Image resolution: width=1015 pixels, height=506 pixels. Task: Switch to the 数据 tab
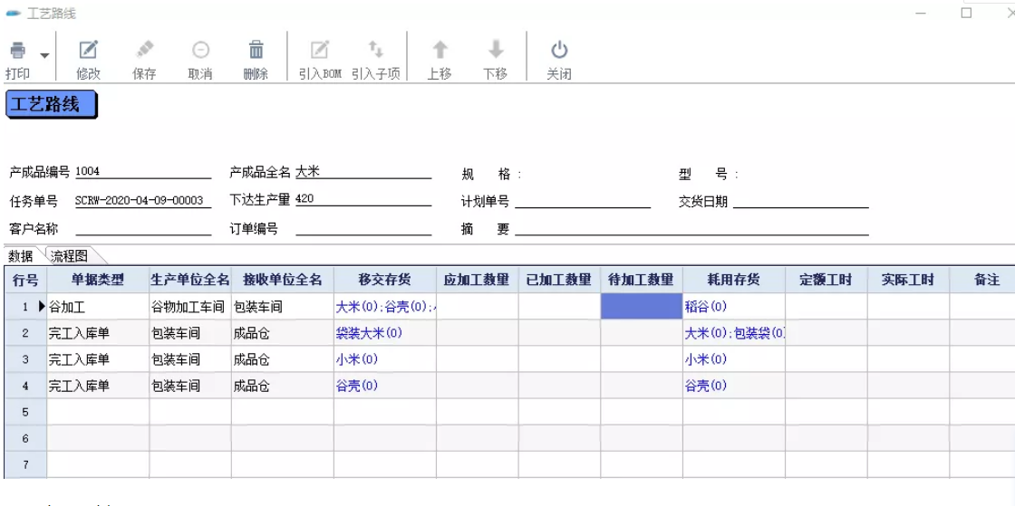21,256
